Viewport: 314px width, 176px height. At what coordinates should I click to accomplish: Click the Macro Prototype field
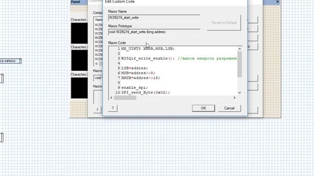tap(154, 32)
